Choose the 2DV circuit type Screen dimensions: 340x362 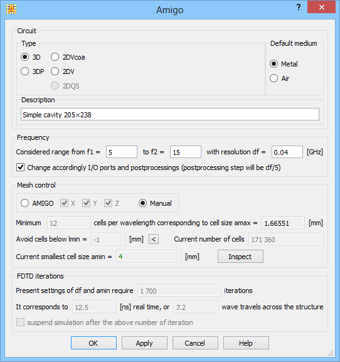[x=55, y=72]
